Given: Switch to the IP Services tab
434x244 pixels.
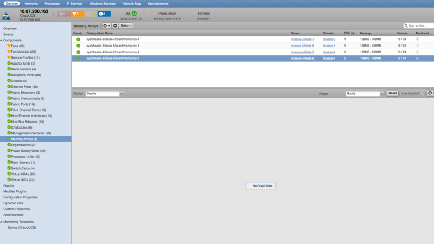Looking at the screenshot, I should click(74, 4).
